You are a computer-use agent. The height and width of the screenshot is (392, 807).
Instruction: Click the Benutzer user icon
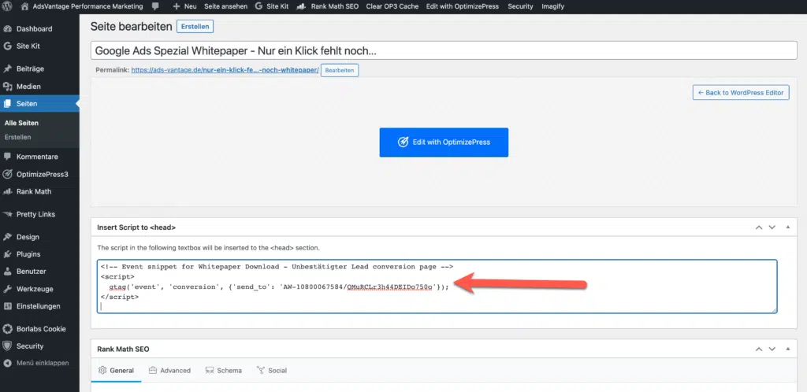pyautogui.click(x=7, y=272)
